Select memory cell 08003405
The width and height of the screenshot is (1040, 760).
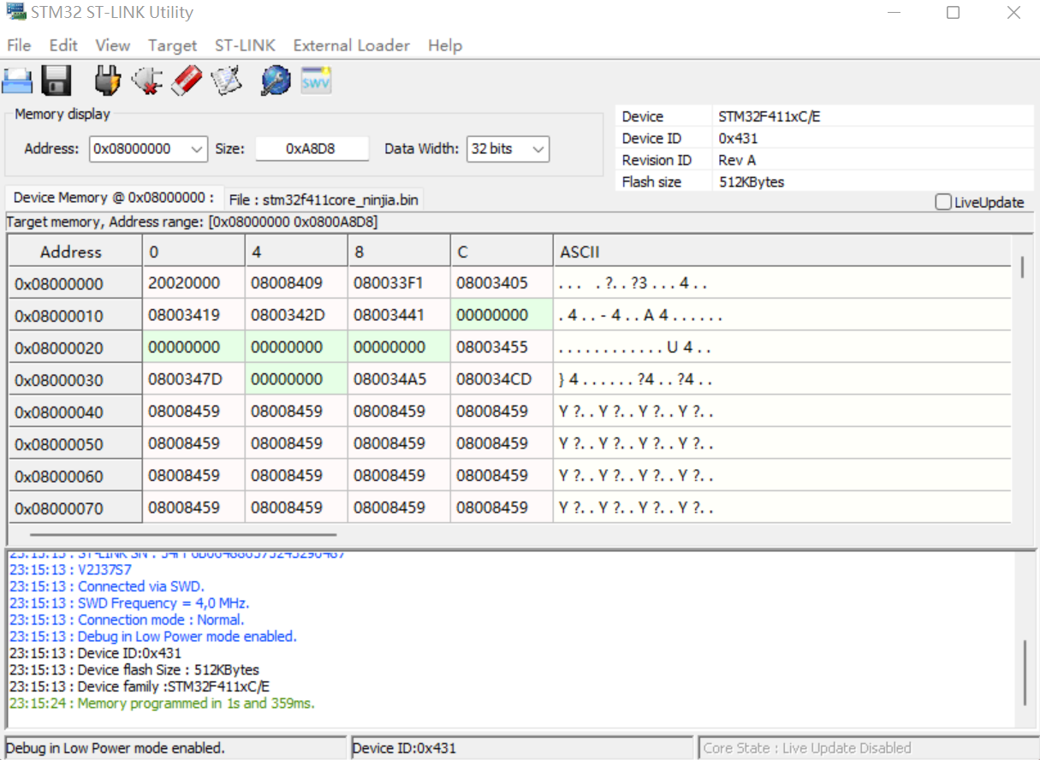(502, 283)
